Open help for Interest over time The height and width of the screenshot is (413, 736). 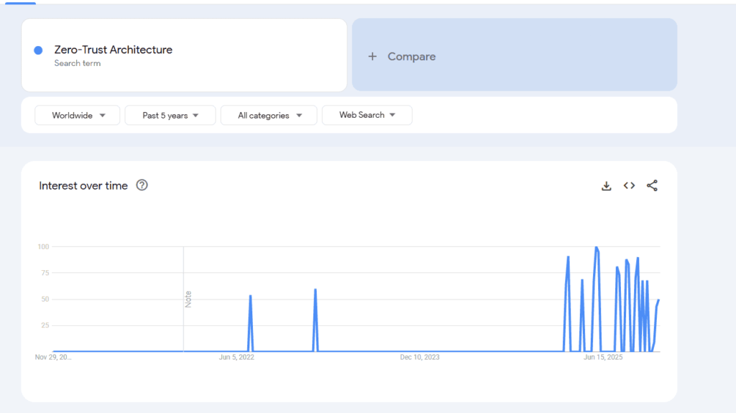point(142,185)
